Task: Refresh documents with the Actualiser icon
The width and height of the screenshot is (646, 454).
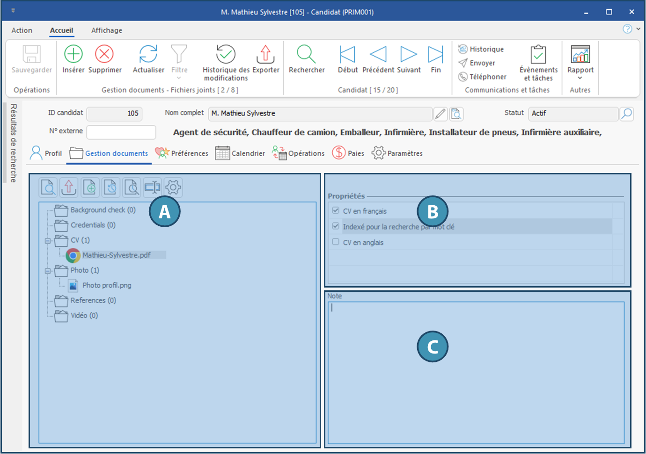Action: 148,54
